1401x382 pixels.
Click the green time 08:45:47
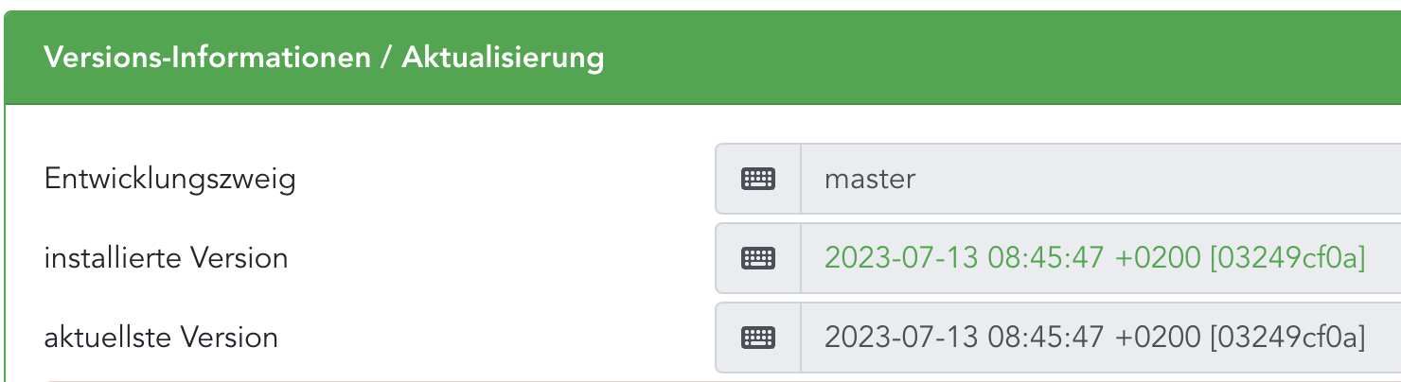1046,258
